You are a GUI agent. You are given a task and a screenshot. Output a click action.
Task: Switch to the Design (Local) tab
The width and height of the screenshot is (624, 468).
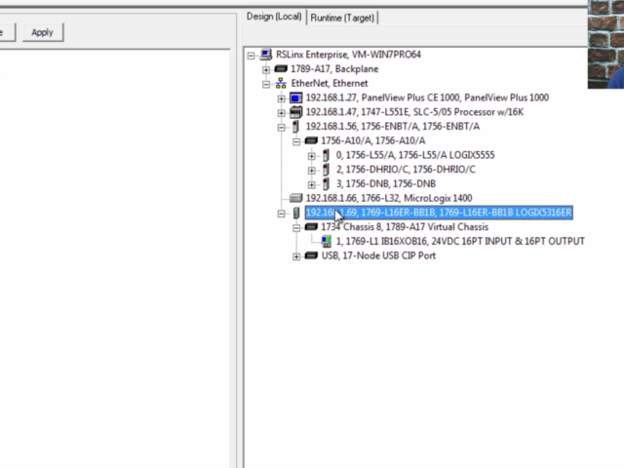(x=274, y=17)
